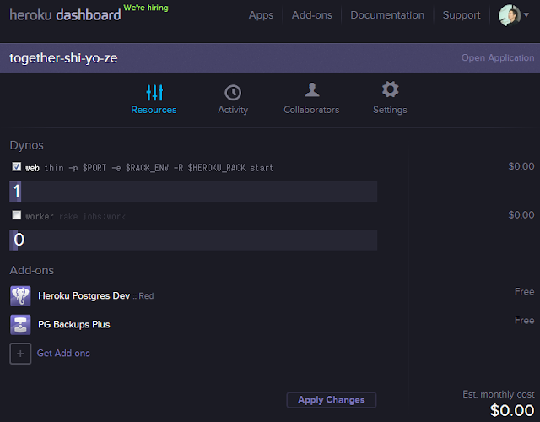Image resolution: width=540 pixels, height=422 pixels.
Task: Click the Open Application link
Action: coord(498,58)
